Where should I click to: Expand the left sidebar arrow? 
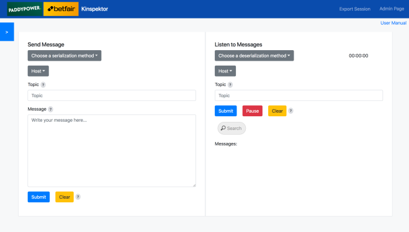(x=7, y=32)
